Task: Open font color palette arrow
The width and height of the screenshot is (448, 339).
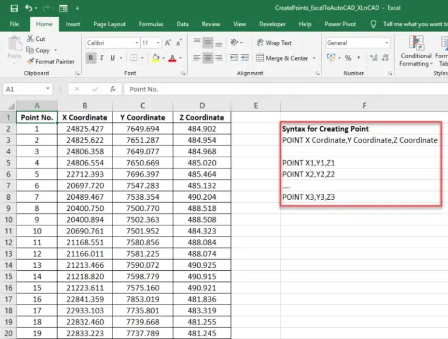Action: (181, 58)
